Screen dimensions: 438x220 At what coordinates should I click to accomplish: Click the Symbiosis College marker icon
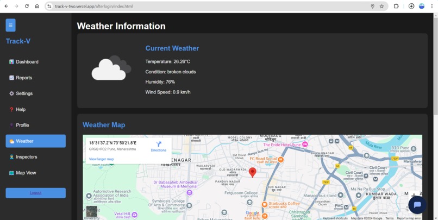(x=189, y=206)
